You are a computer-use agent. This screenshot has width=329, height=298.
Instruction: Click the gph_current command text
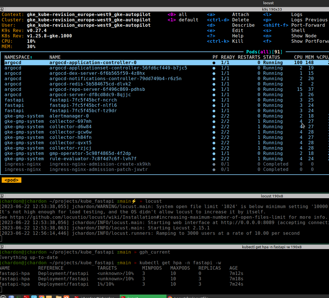(155, 252)
